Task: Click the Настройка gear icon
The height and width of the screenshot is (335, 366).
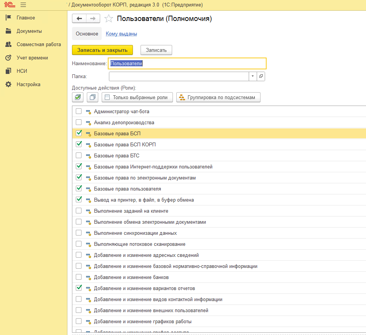Action: pos(8,84)
